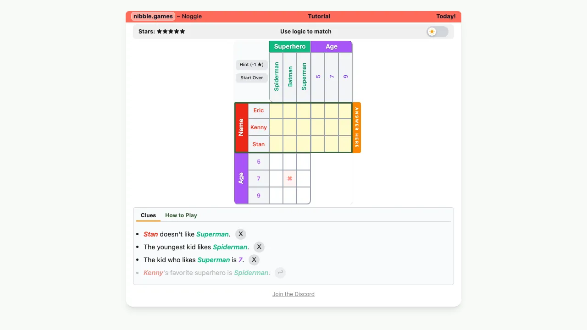Click the orange Answer Here label
Viewport: 587px width, 330px height.
point(357,127)
